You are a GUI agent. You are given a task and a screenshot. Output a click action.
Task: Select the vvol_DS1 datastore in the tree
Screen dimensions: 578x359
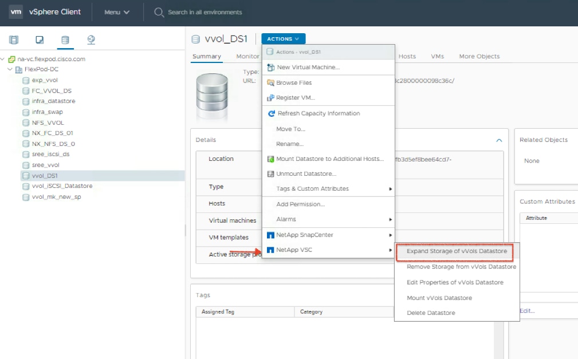coord(44,176)
